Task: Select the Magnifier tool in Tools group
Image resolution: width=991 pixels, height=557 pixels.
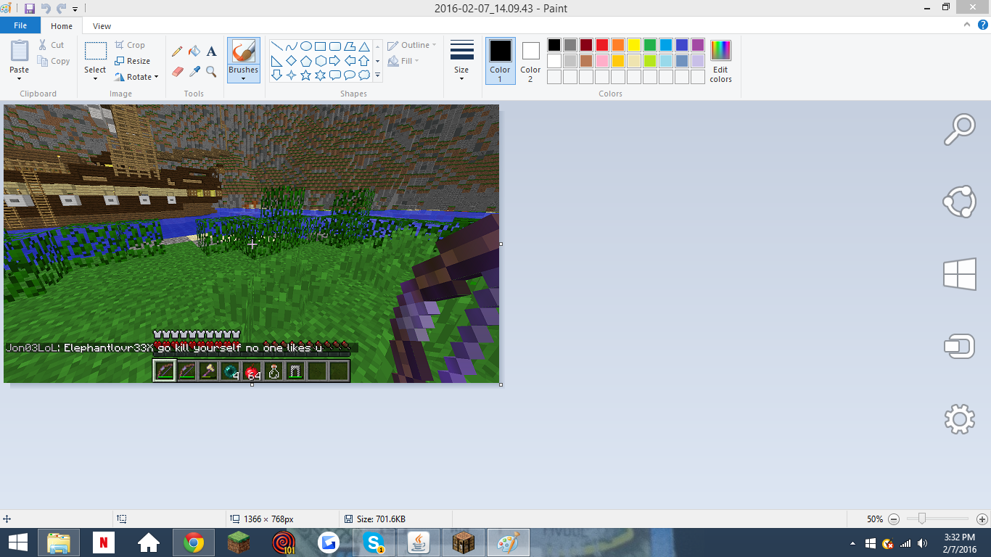Action: tap(211, 72)
